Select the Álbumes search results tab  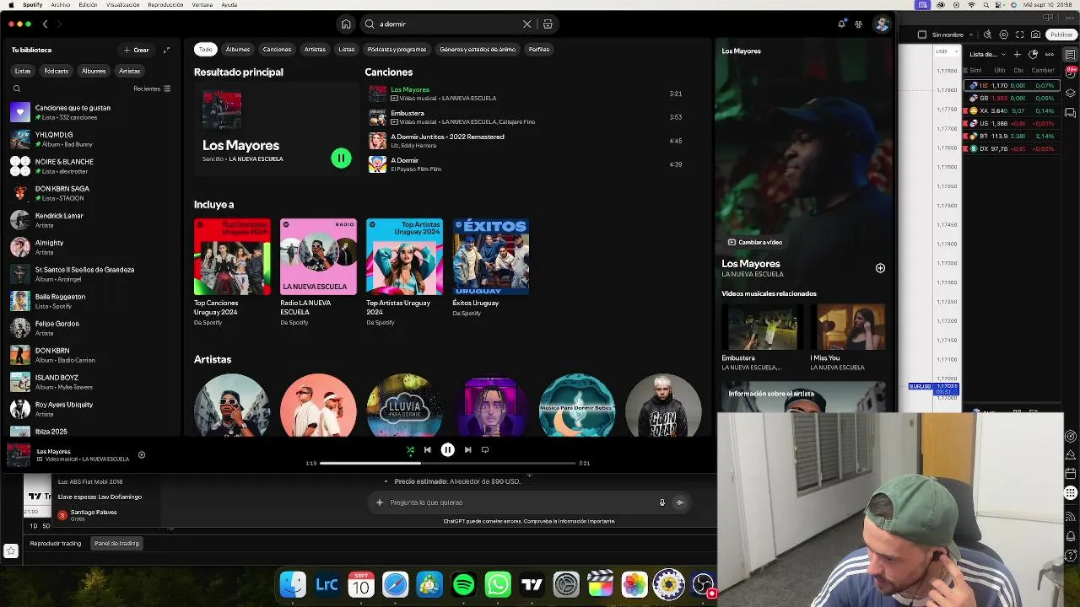pyautogui.click(x=238, y=49)
